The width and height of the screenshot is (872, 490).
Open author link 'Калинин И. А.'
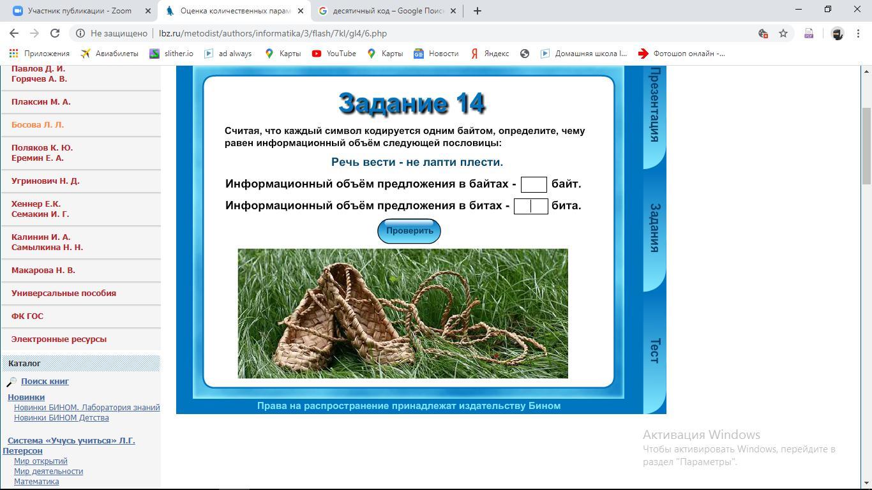tap(41, 237)
